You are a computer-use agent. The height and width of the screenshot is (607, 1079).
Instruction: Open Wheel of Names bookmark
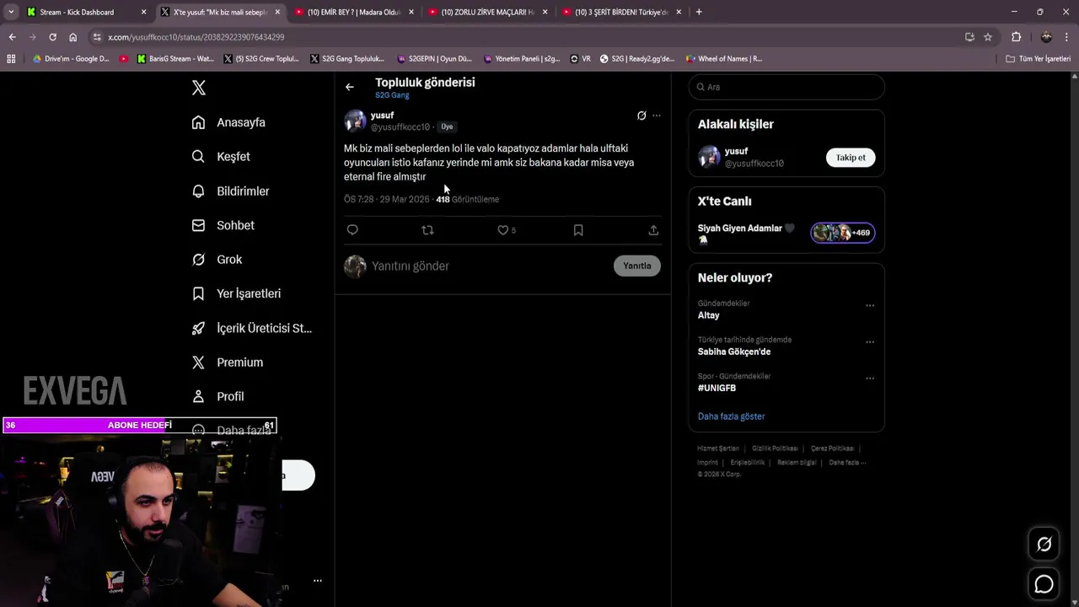(x=723, y=59)
